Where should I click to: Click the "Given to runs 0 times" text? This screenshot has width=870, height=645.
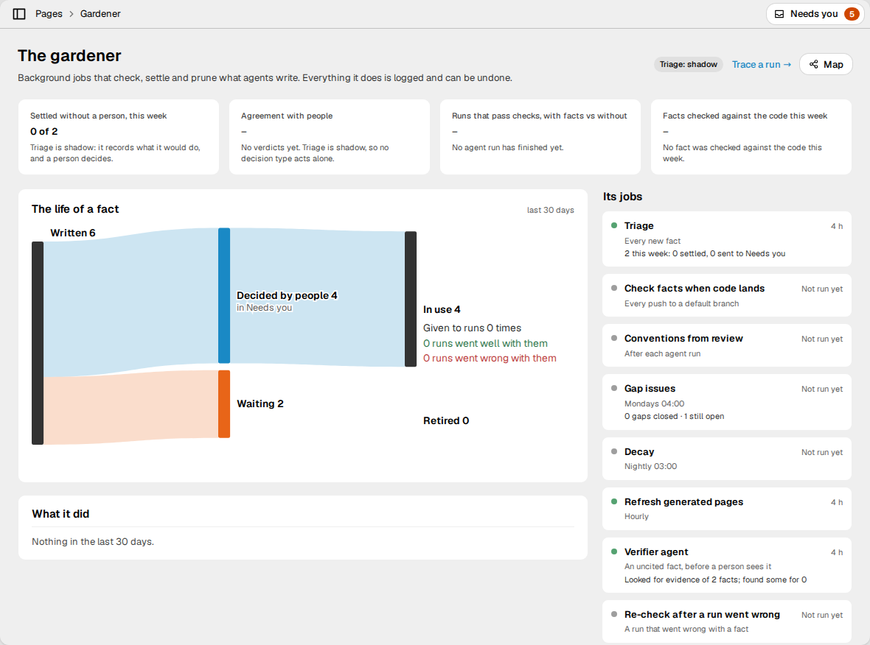tap(472, 328)
